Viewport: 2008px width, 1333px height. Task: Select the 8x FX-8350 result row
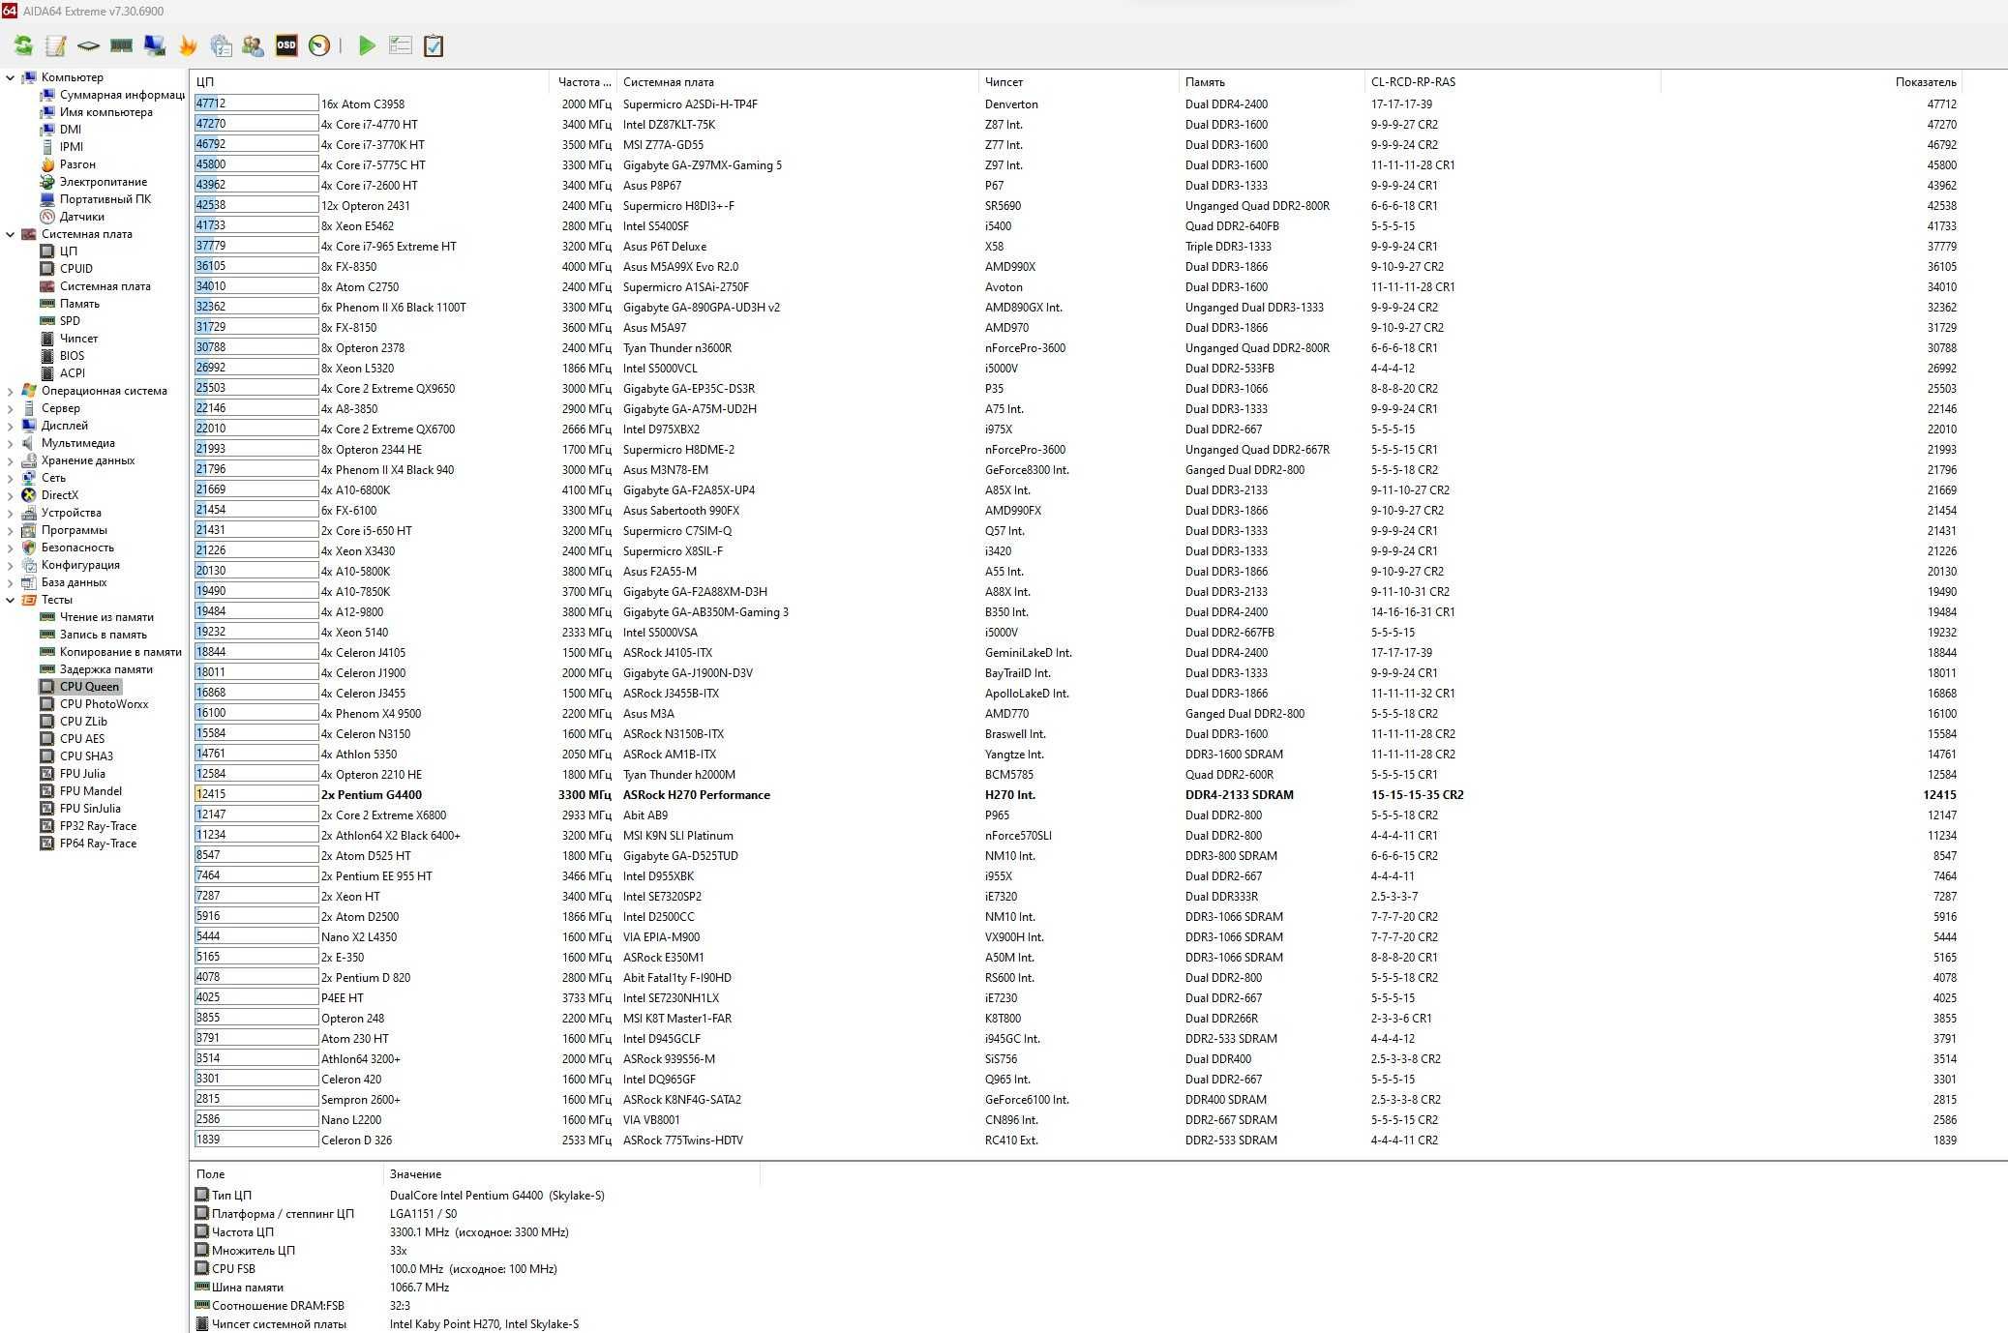pyautogui.click(x=1076, y=267)
